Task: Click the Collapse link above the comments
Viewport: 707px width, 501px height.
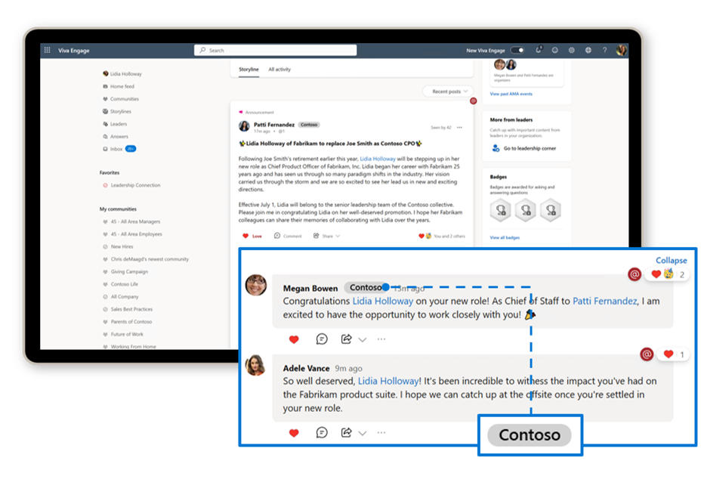Action: point(671,260)
